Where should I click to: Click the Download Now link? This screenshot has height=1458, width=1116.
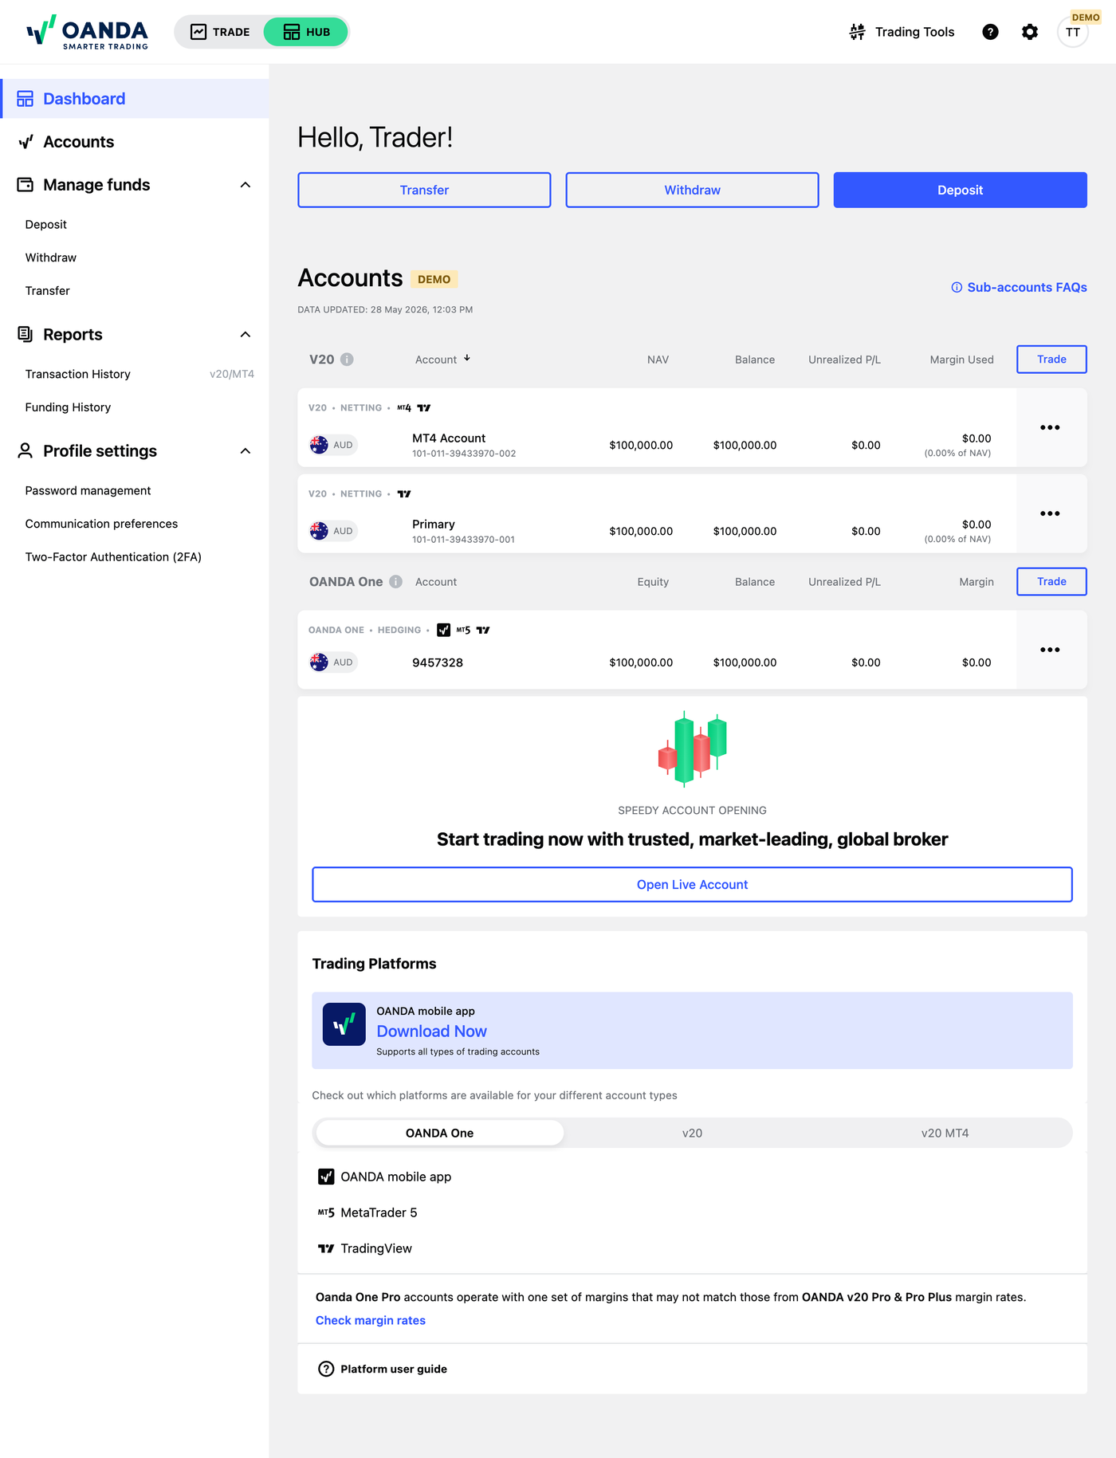(431, 1032)
